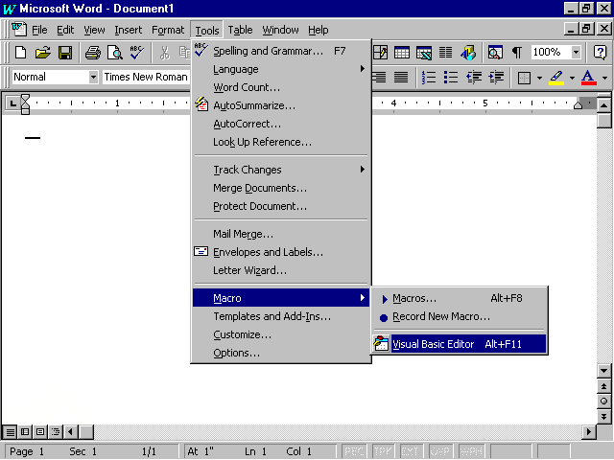The width and height of the screenshot is (614, 460).
Task: Switch to Online Layout view button
Action: 25,432
